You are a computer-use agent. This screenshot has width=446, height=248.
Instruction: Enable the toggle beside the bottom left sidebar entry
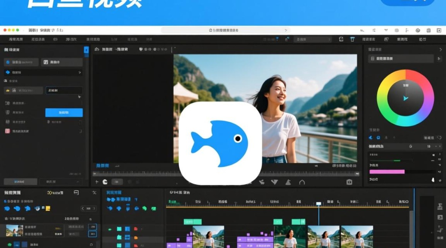80,131
